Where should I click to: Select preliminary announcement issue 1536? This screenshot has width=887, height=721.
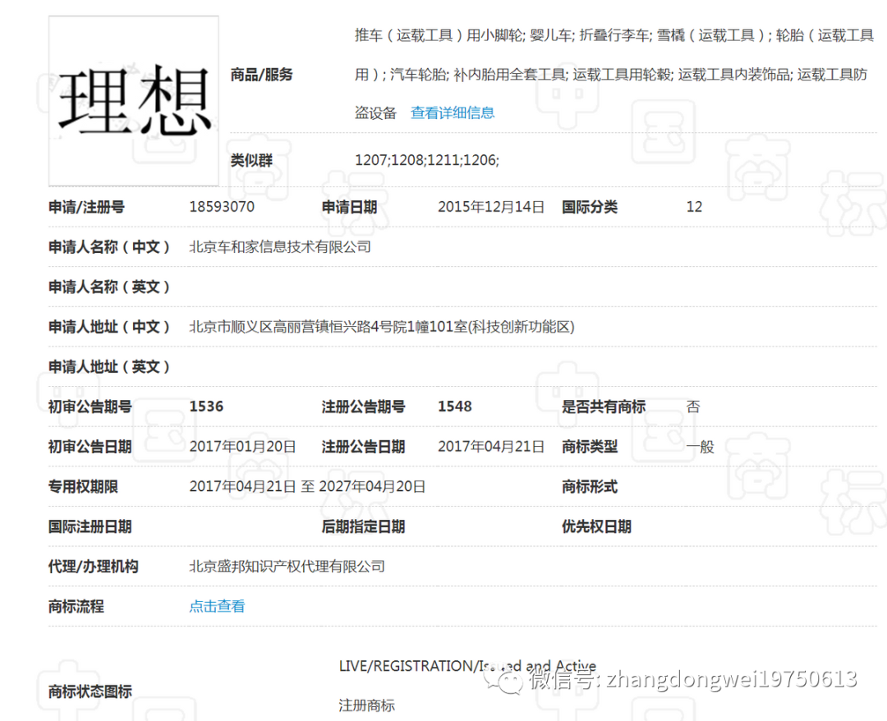(x=206, y=406)
